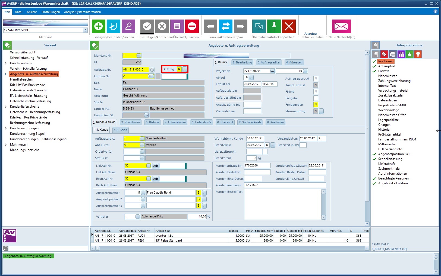The height and width of the screenshot is (276, 441).
Task: Toggle the Fixiert N box
Action: pyautogui.click(x=316, y=92)
